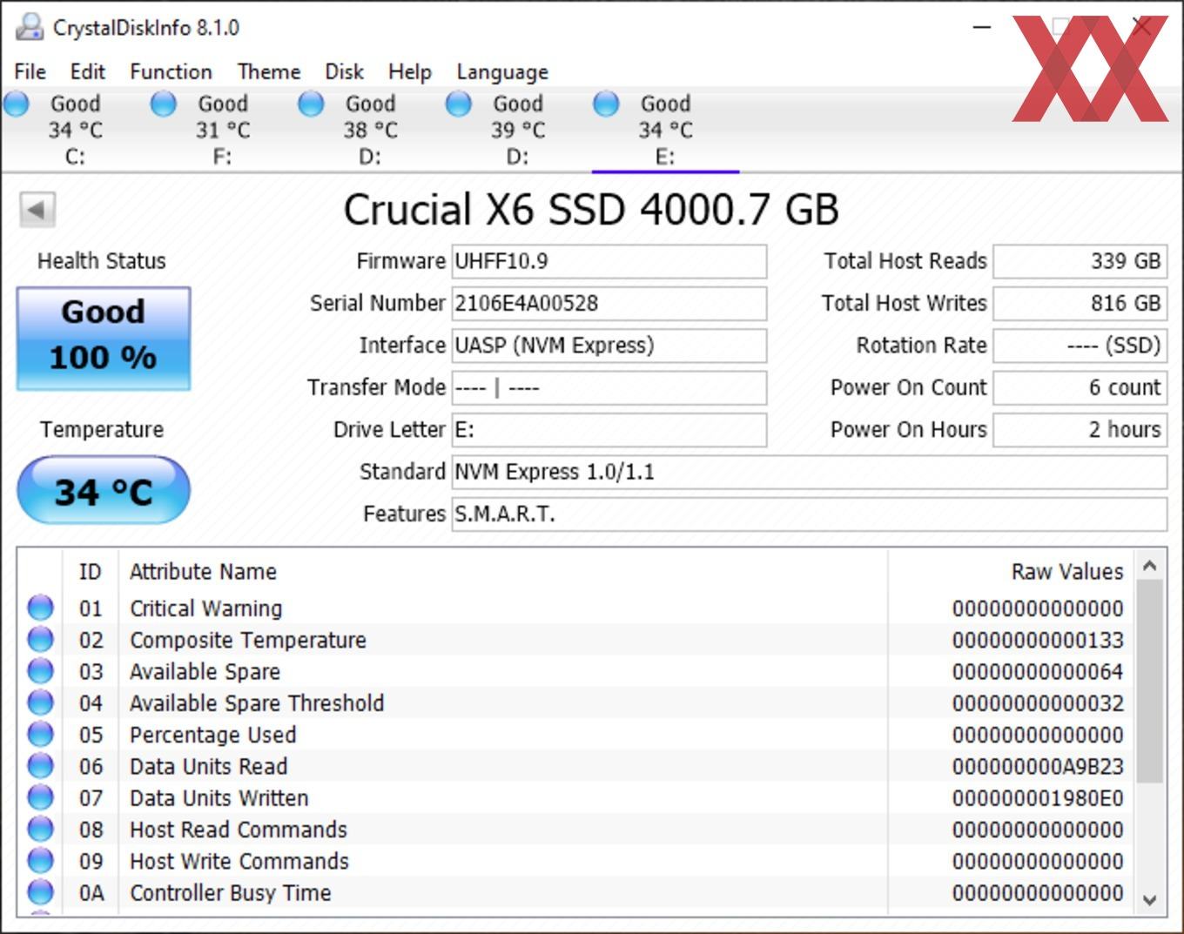Click the Standard field NVM Express 1.0/1.1

(x=809, y=472)
